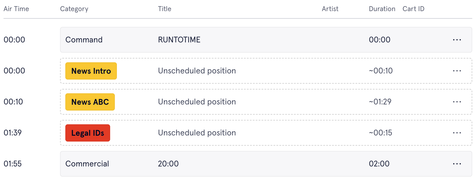Open three-dot menu for Legal IDs row
Image resolution: width=474 pixels, height=179 pixels.
click(457, 133)
